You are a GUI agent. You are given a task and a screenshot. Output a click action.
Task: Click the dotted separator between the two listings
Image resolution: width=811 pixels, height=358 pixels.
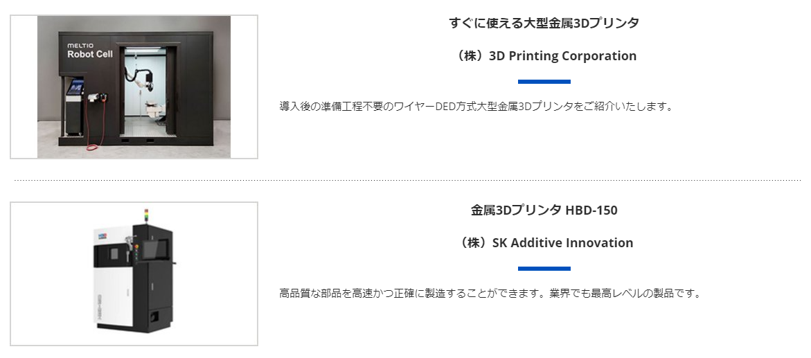pos(407,180)
